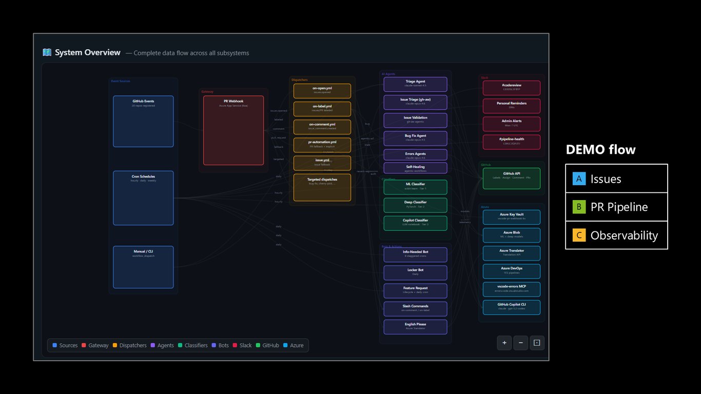Click the fit-to-view square icon

tap(537, 343)
